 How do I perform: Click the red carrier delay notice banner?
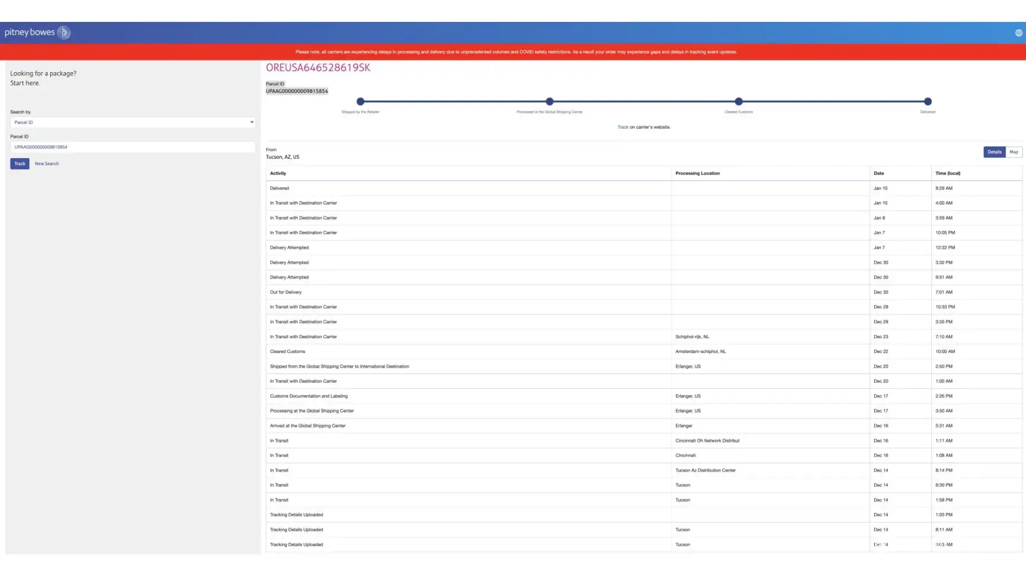tap(513, 52)
